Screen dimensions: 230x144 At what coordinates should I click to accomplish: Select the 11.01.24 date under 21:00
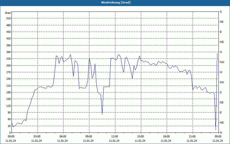click(192, 141)
